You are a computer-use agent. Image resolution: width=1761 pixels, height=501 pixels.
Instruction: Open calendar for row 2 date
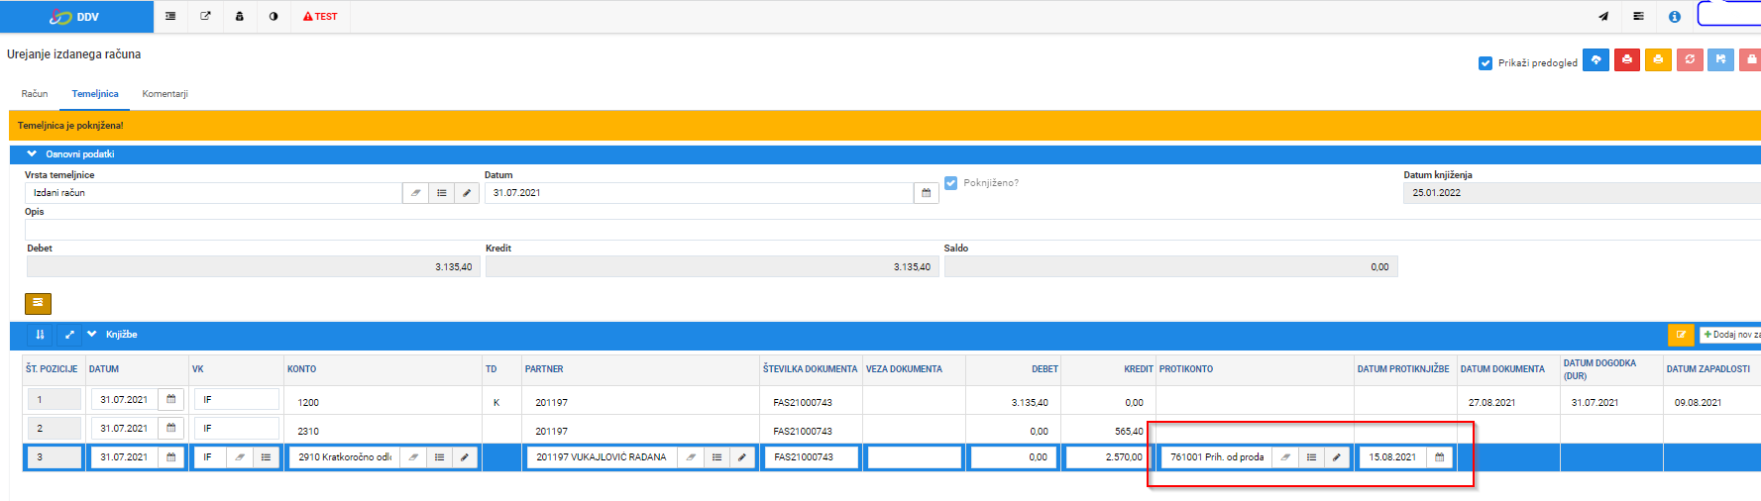coord(171,428)
